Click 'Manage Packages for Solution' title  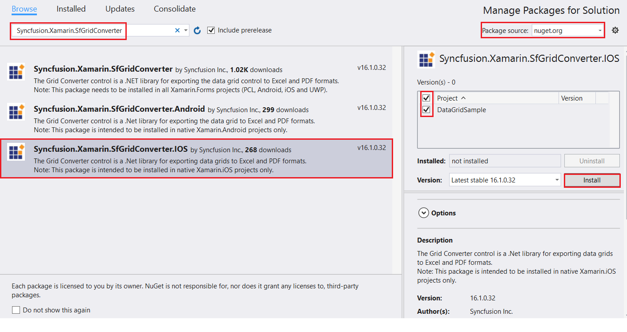[x=551, y=10]
